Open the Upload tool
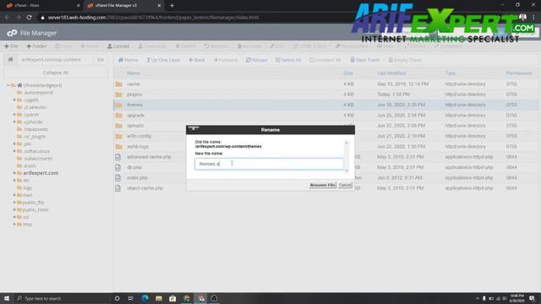 [118, 46]
